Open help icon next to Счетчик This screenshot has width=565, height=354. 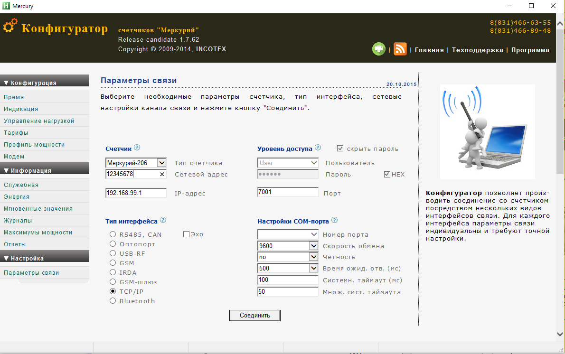coord(137,147)
